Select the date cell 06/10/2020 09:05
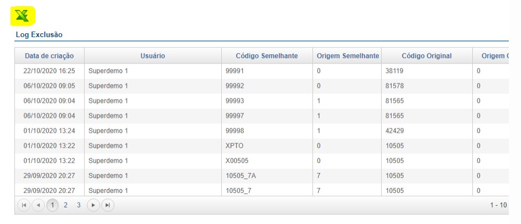Viewport: 521px width, 224px height. [x=49, y=86]
